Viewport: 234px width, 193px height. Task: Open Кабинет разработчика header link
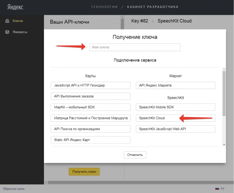point(153,7)
